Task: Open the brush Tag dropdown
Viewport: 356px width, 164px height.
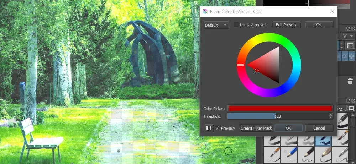Action: click(x=342, y=109)
